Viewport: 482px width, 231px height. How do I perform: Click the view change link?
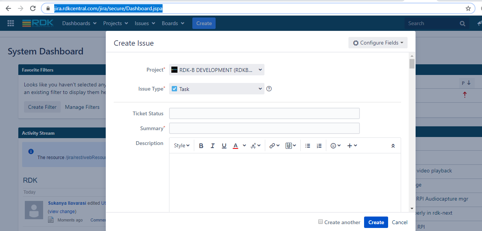click(x=62, y=211)
